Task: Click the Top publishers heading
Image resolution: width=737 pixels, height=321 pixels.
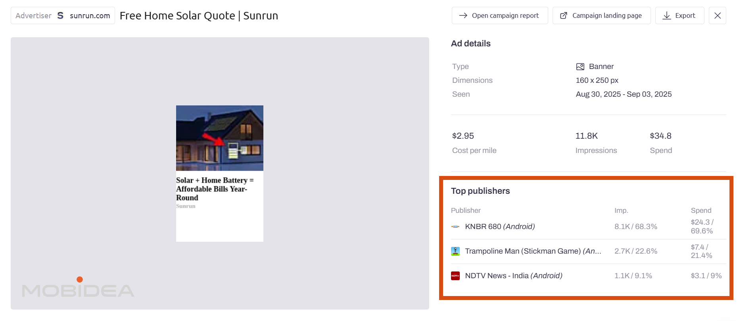Action: click(x=480, y=191)
